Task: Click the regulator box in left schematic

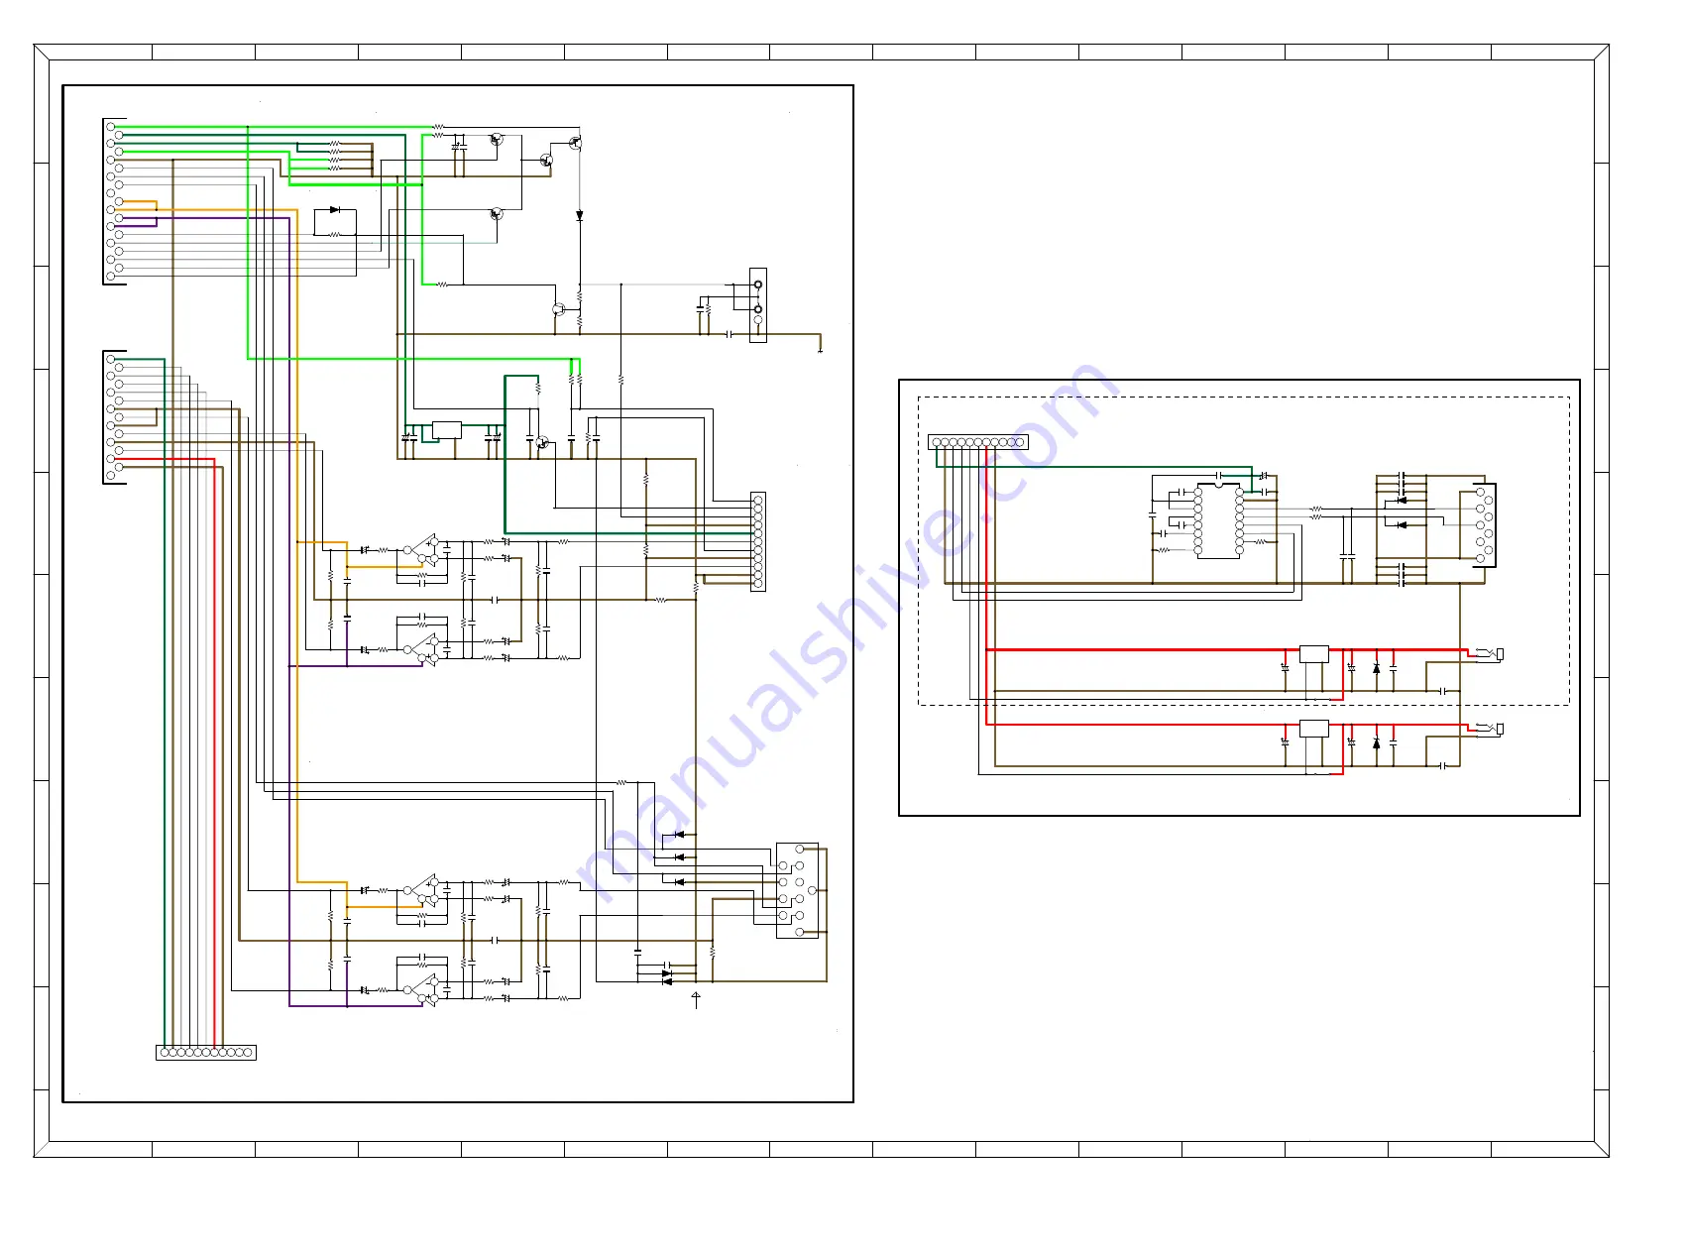Action: pyautogui.click(x=447, y=430)
